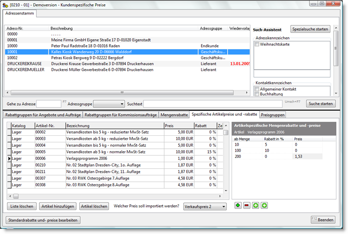This screenshot has height=234, width=348.
Task: Check the Buchhaltung checkbox
Action: 257,94
